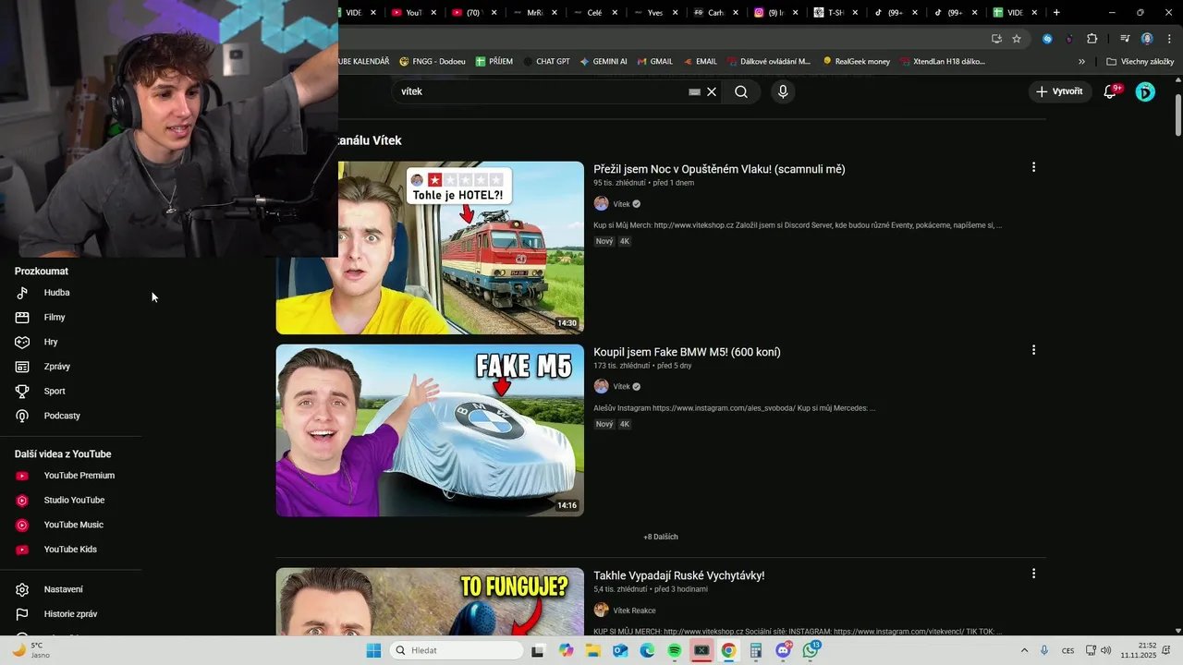Open video title 'Přežil jsem Noc v Opuštěném Vlaku!'
This screenshot has width=1183, height=665.
[719, 169]
